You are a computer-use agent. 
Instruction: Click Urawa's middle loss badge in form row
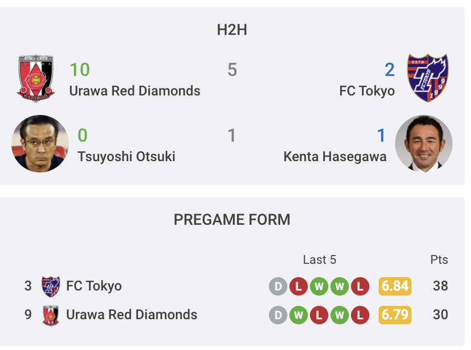coord(318,315)
